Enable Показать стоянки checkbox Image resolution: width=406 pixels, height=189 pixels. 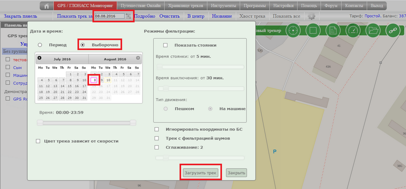(165, 45)
